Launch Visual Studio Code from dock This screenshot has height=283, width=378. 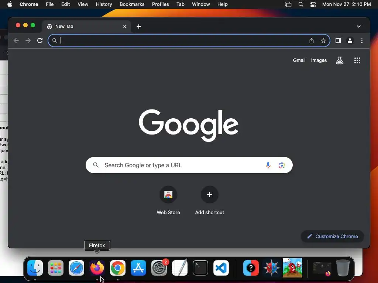click(221, 268)
